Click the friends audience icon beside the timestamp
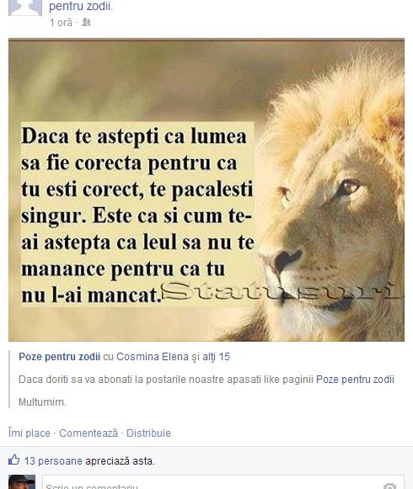 (x=86, y=22)
